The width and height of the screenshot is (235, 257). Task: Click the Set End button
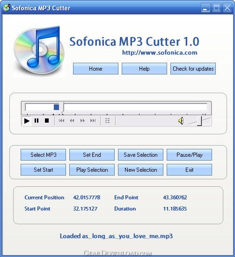click(92, 155)
